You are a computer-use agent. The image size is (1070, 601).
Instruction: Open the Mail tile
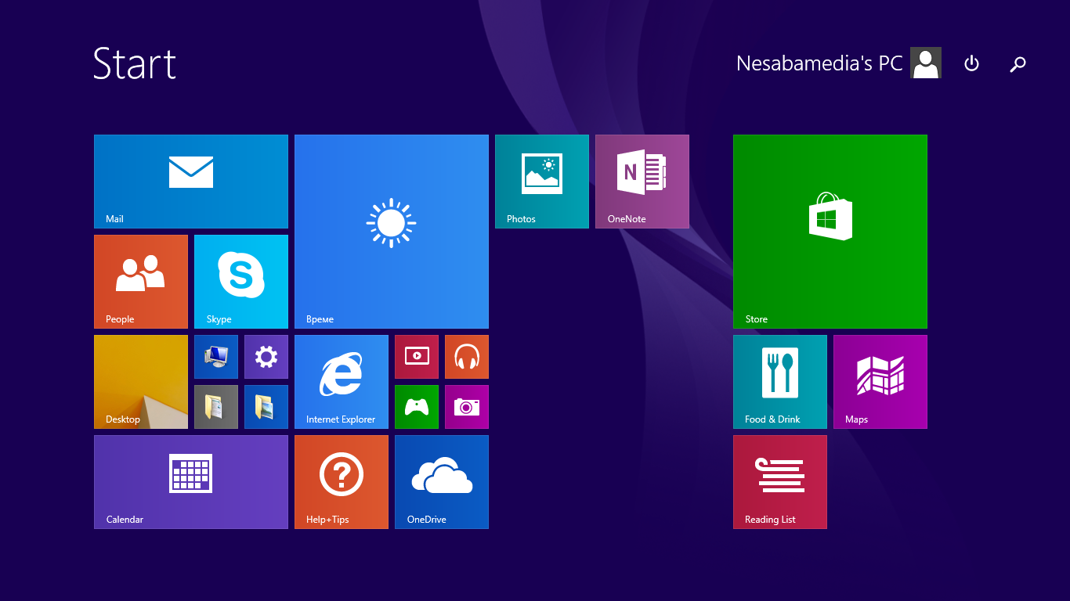tap(191, 182)
